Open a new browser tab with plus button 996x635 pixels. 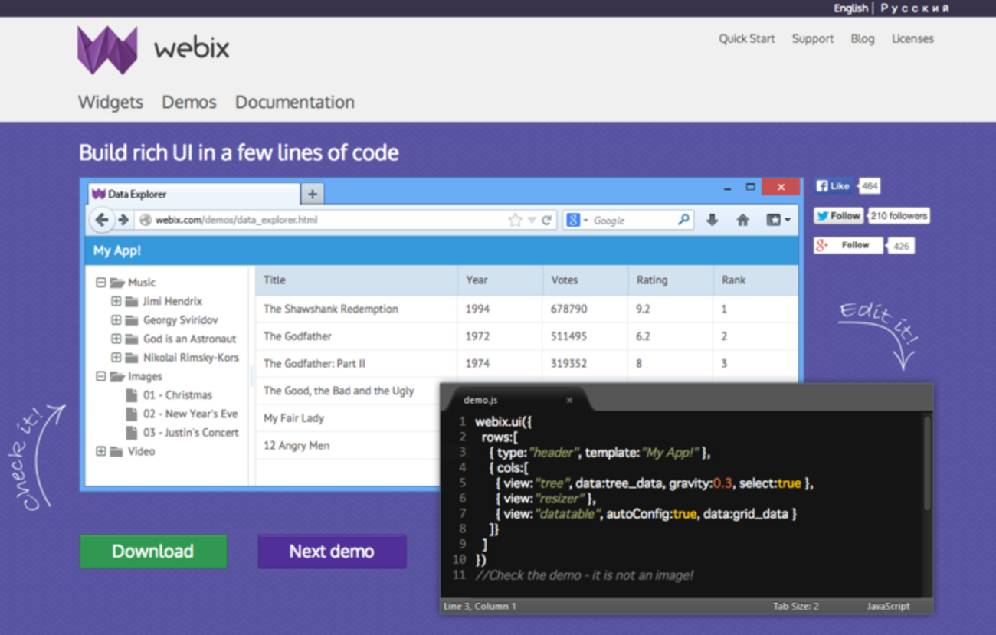(x=312, y=195)
